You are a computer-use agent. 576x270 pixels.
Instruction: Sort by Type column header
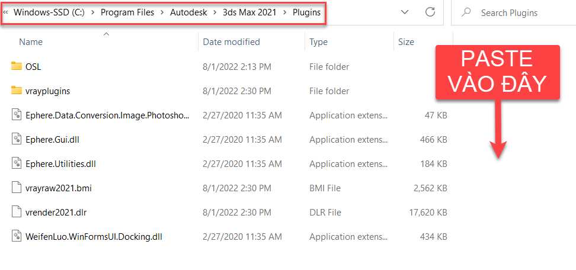pos(318,42)
